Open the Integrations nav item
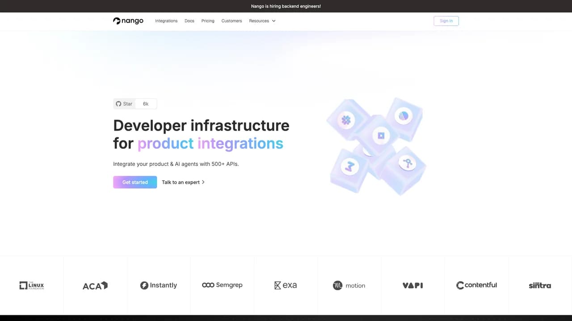Viewport: 572px width, 321px height. point(166,21)
